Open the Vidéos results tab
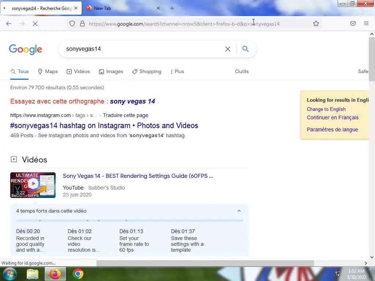This screenshot has width=375, height=281. 78,71
